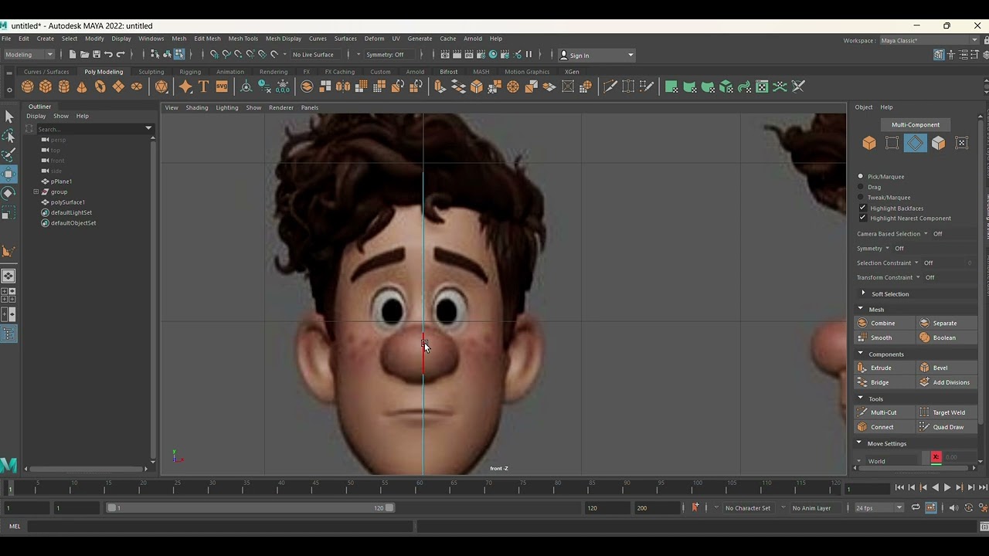Viewport: 989px width, 556px height.
Task: Click the Smooth mesh button
Action: click(884, 337)
